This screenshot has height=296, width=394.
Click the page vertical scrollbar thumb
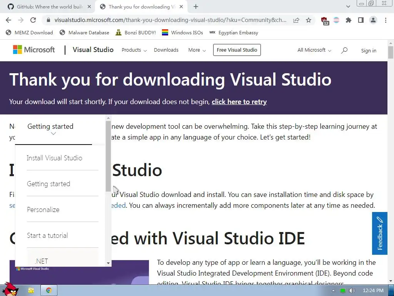(x=391, y=52)
